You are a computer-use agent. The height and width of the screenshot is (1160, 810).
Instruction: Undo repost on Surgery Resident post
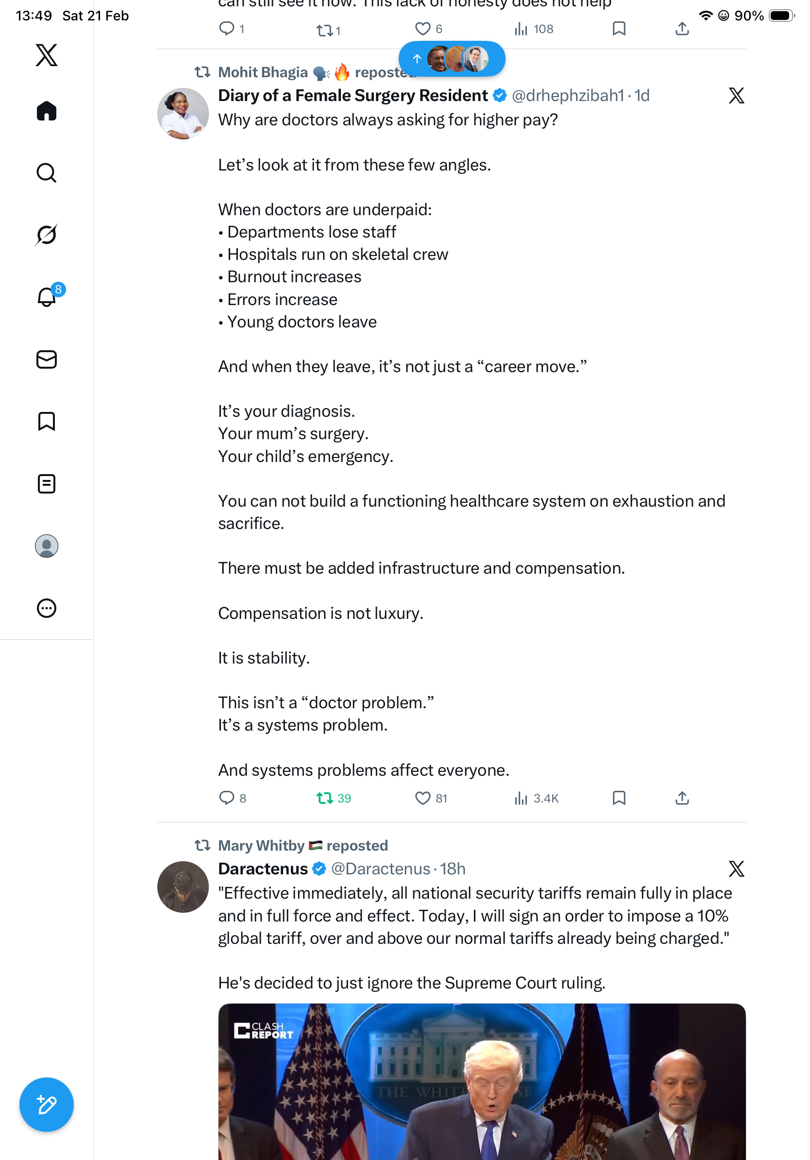point(324,798)
